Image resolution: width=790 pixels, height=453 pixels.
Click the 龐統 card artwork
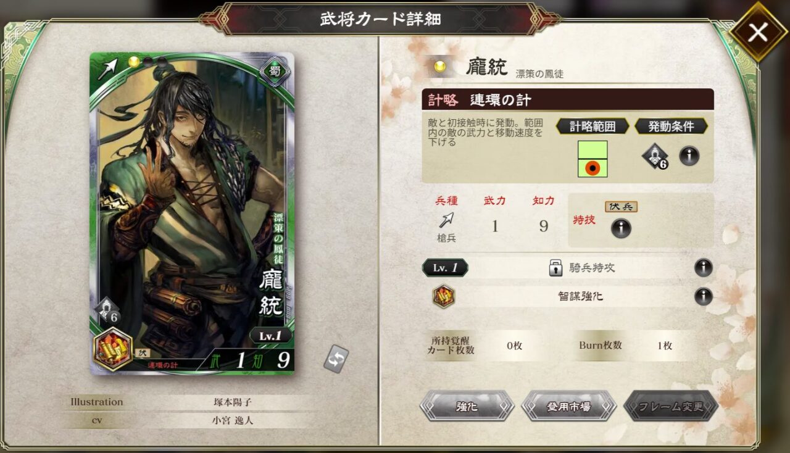tap(192, 214)
